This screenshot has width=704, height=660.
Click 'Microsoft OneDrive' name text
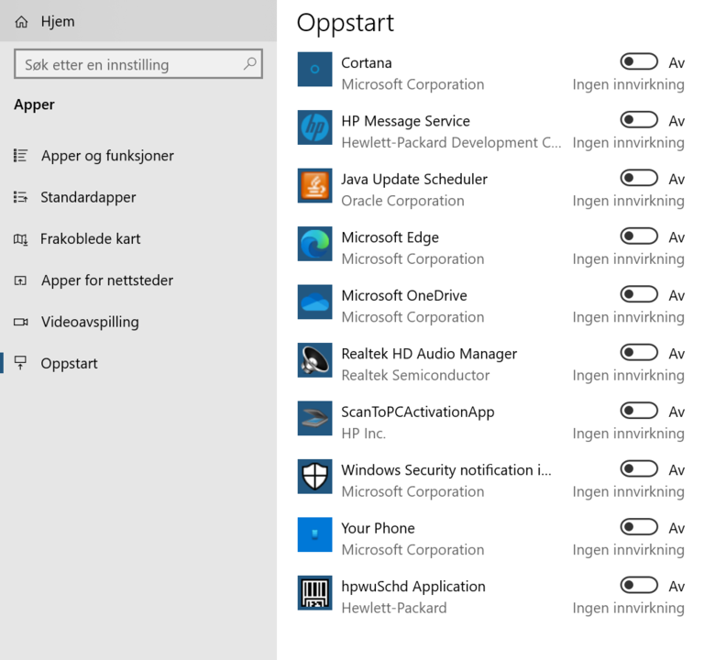pos(404,295)
